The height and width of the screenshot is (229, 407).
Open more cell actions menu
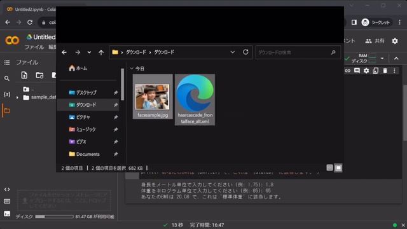click(394, 71)
